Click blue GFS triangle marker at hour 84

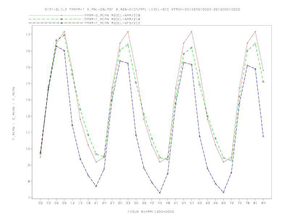tap(263, 136)
